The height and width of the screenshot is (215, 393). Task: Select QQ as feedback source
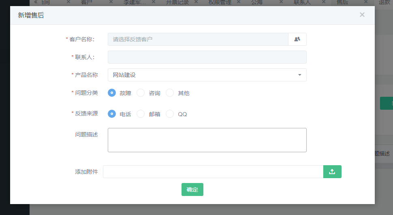(170, 114)
